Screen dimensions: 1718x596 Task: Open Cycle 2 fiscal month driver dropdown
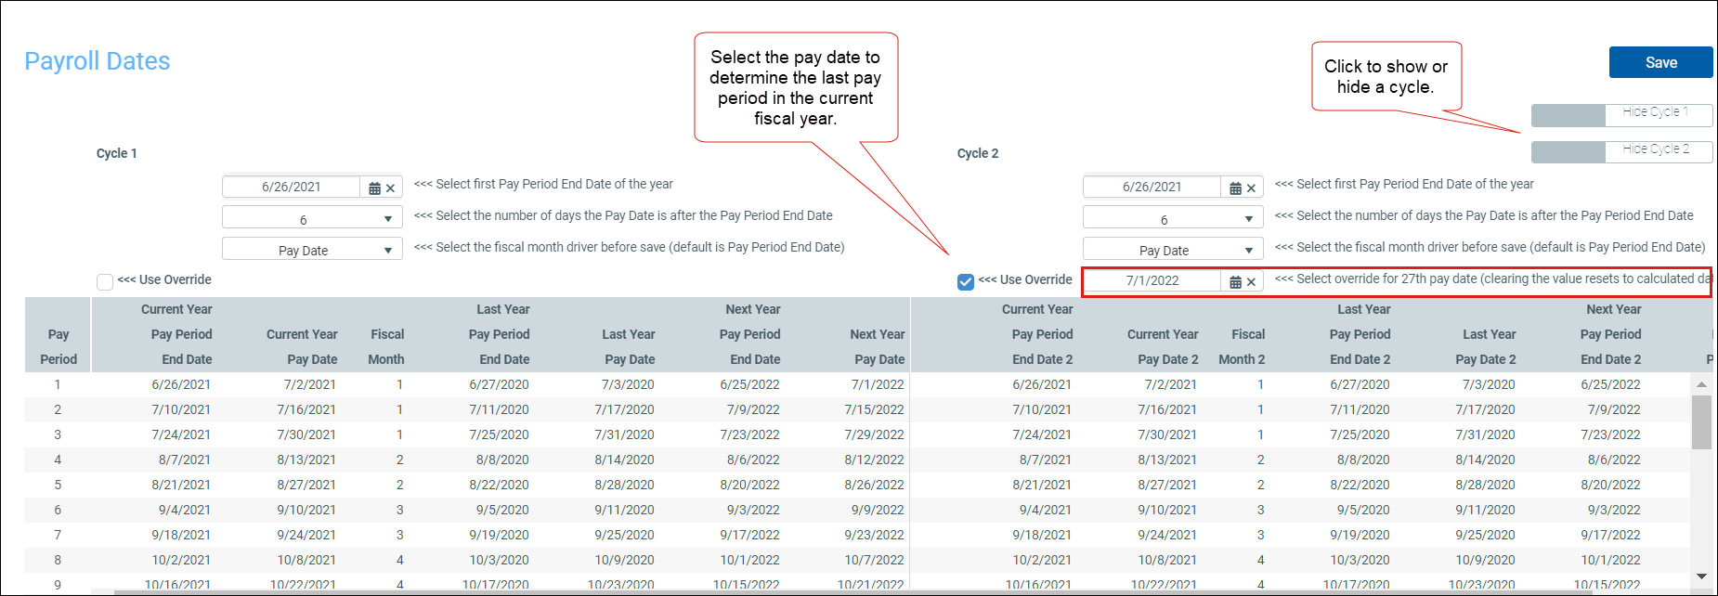(x=1248, y=251)
